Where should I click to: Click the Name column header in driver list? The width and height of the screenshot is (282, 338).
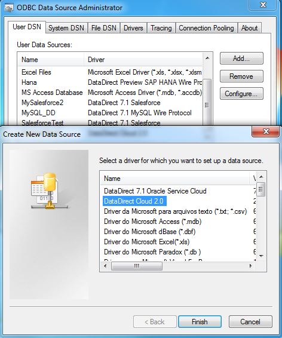pos(176,179)
